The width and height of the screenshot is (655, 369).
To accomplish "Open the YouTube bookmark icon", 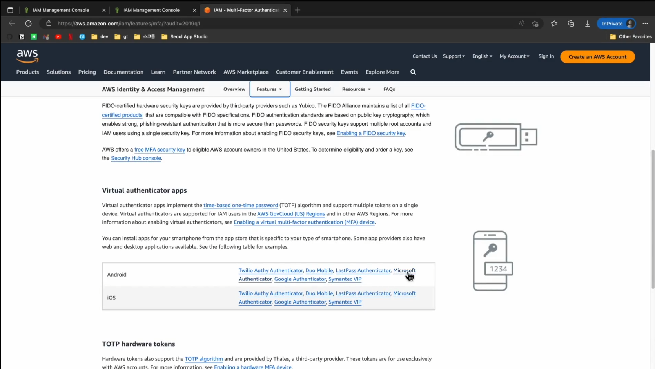I will (58, 37).
